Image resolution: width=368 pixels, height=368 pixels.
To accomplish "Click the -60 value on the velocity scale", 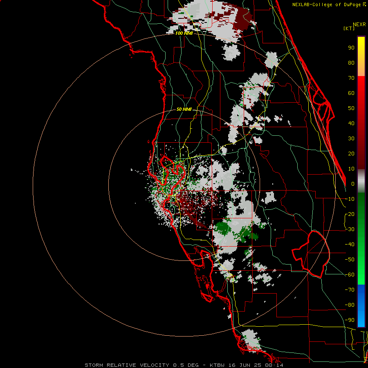I will (350, 275).
